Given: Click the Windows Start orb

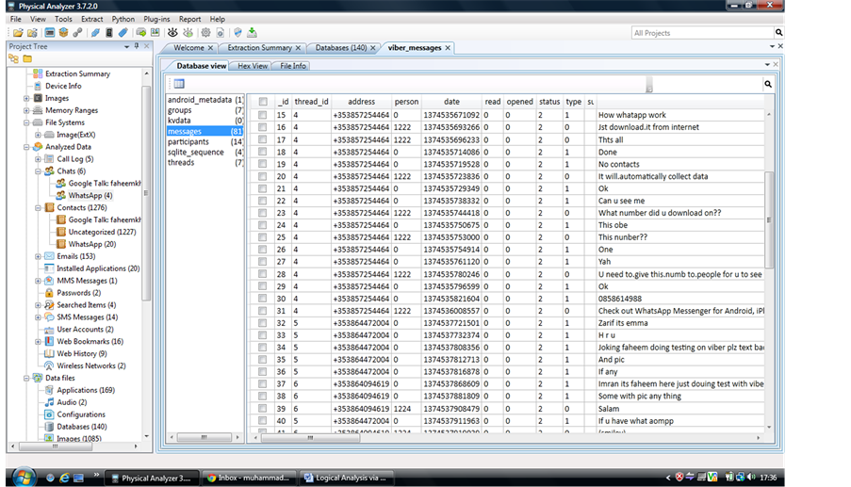Looking at the screenshot, I should [24, 478].
